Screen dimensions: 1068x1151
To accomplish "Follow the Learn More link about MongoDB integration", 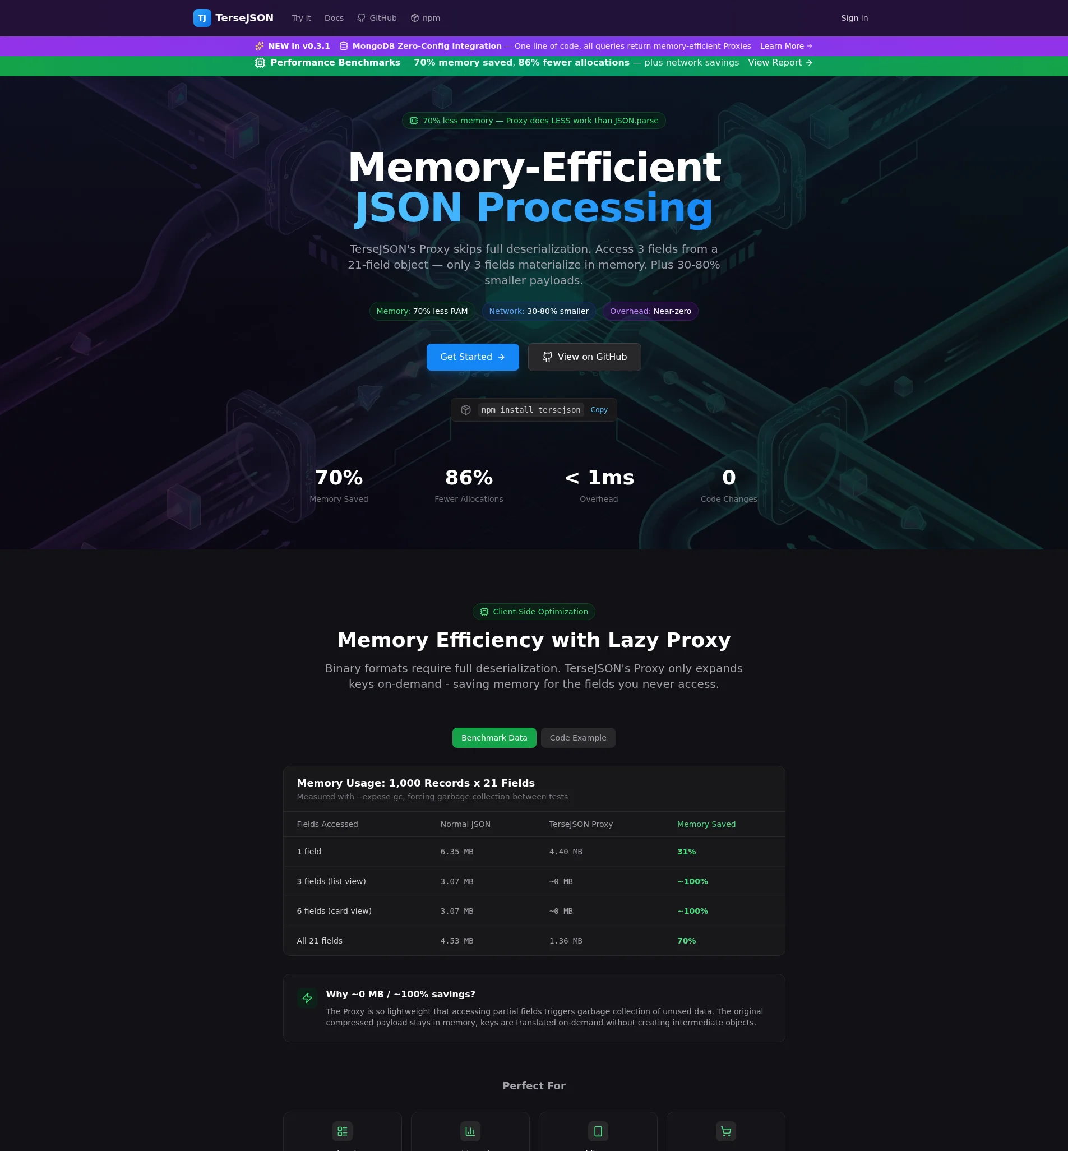I will [785, 46].
